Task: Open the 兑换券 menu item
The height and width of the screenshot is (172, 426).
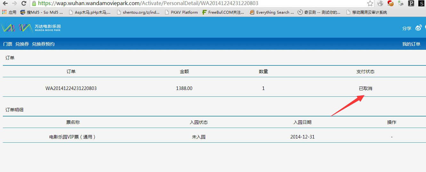Action: [x=22, y=44]
